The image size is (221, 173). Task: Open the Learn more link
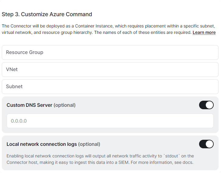click(204, 32)
